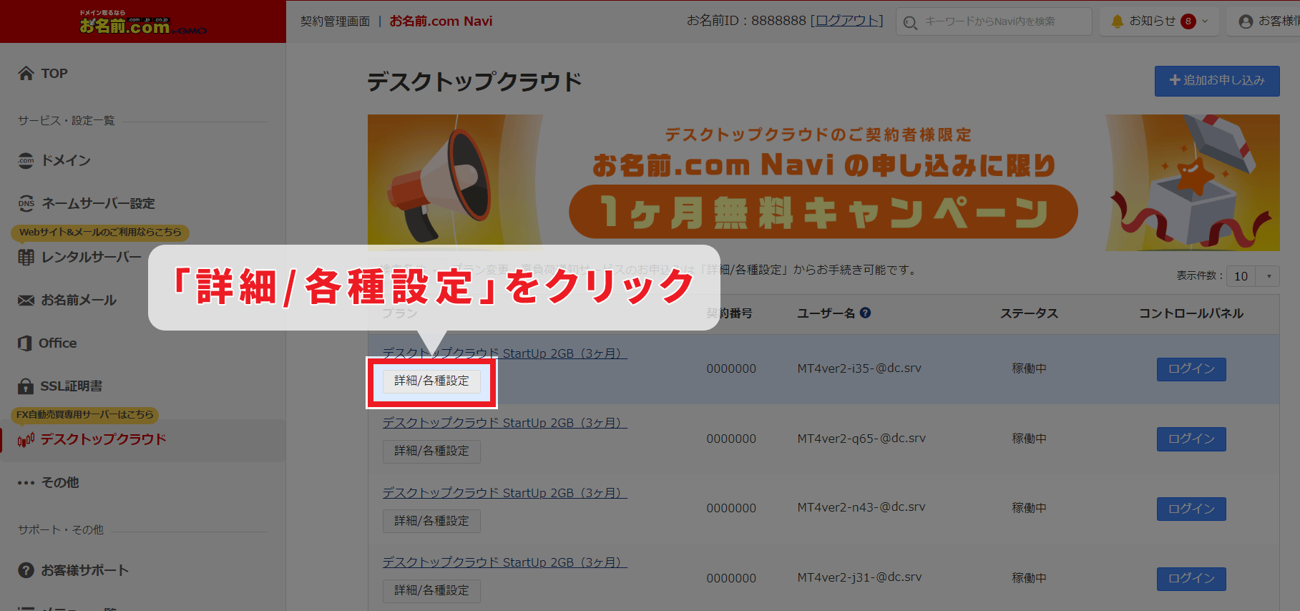Expand the お知らせ dropdown chevron
The height and width of the screenshot is (611, 1300).
(1205, 21)
